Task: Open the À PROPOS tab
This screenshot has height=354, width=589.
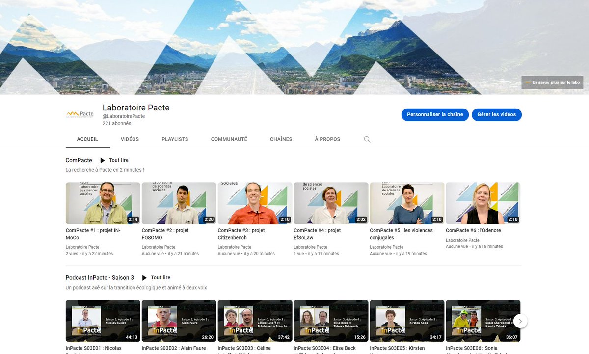Action: click(x=327, y=139)
